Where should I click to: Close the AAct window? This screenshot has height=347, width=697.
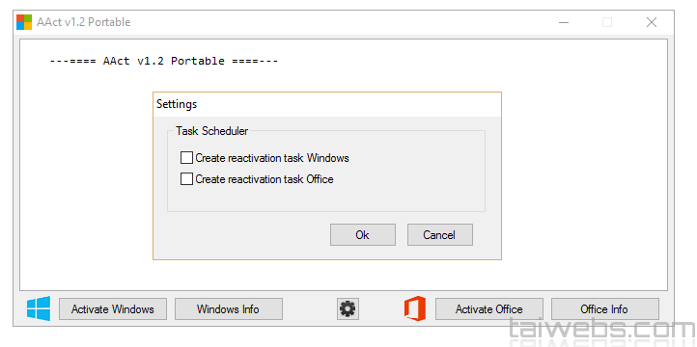pyautogui.click(x=652, y=22)
